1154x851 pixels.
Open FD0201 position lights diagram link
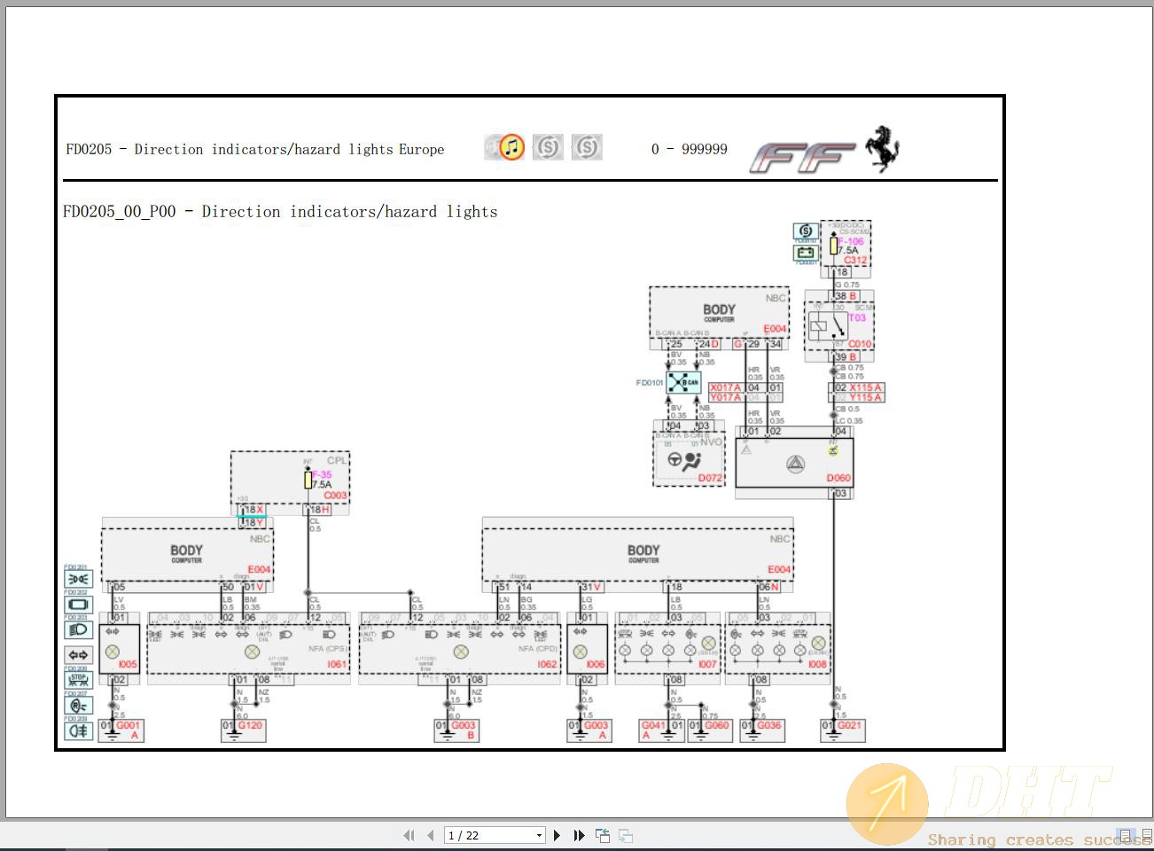pyautogui.click(x=78, y=580)
